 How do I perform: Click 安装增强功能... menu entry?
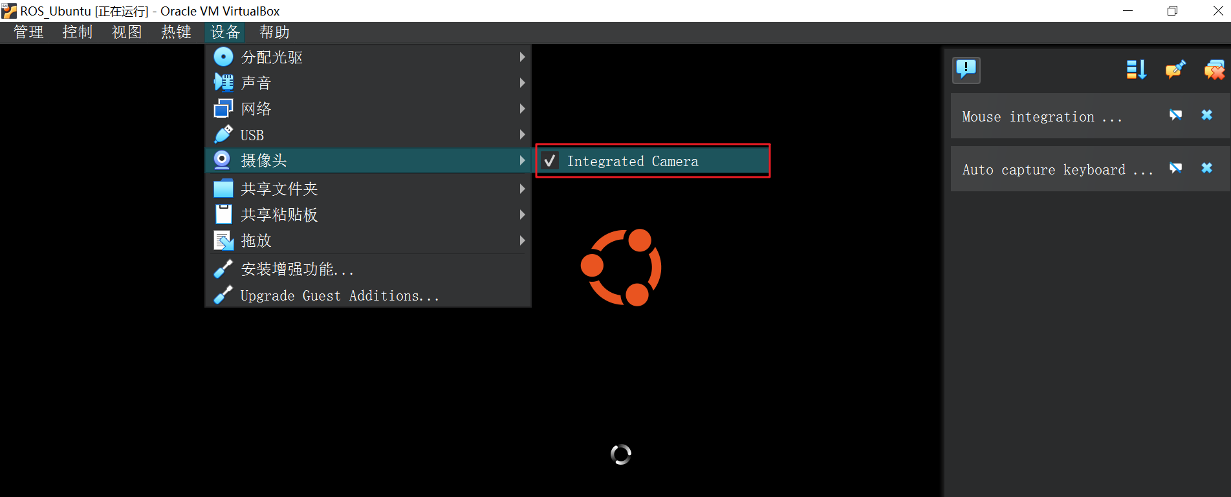click(297, 269)
